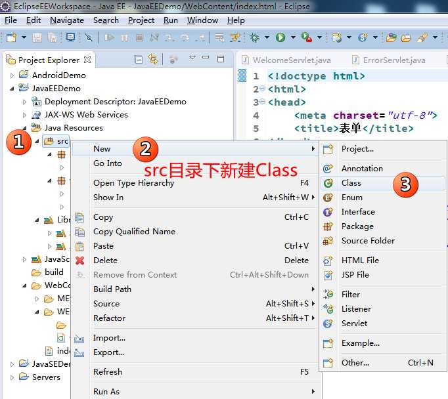Expand the Servers project
This screenshot has height=399, width=448.
click(12, 377)
